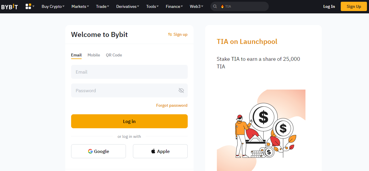
Task: Expand the Web3 dropdown
Action: pyautogui.click(x=196, y=6)
